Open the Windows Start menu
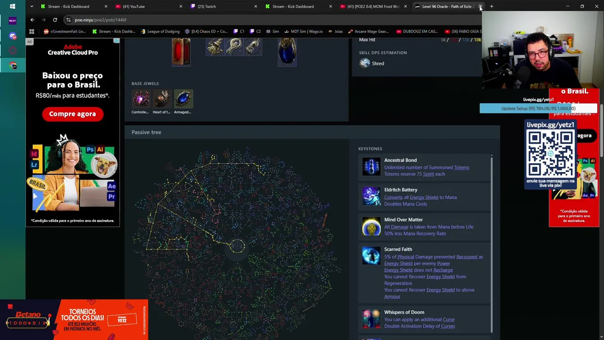The height and width of the screenshot is (340, 604). tap(12, 6)
